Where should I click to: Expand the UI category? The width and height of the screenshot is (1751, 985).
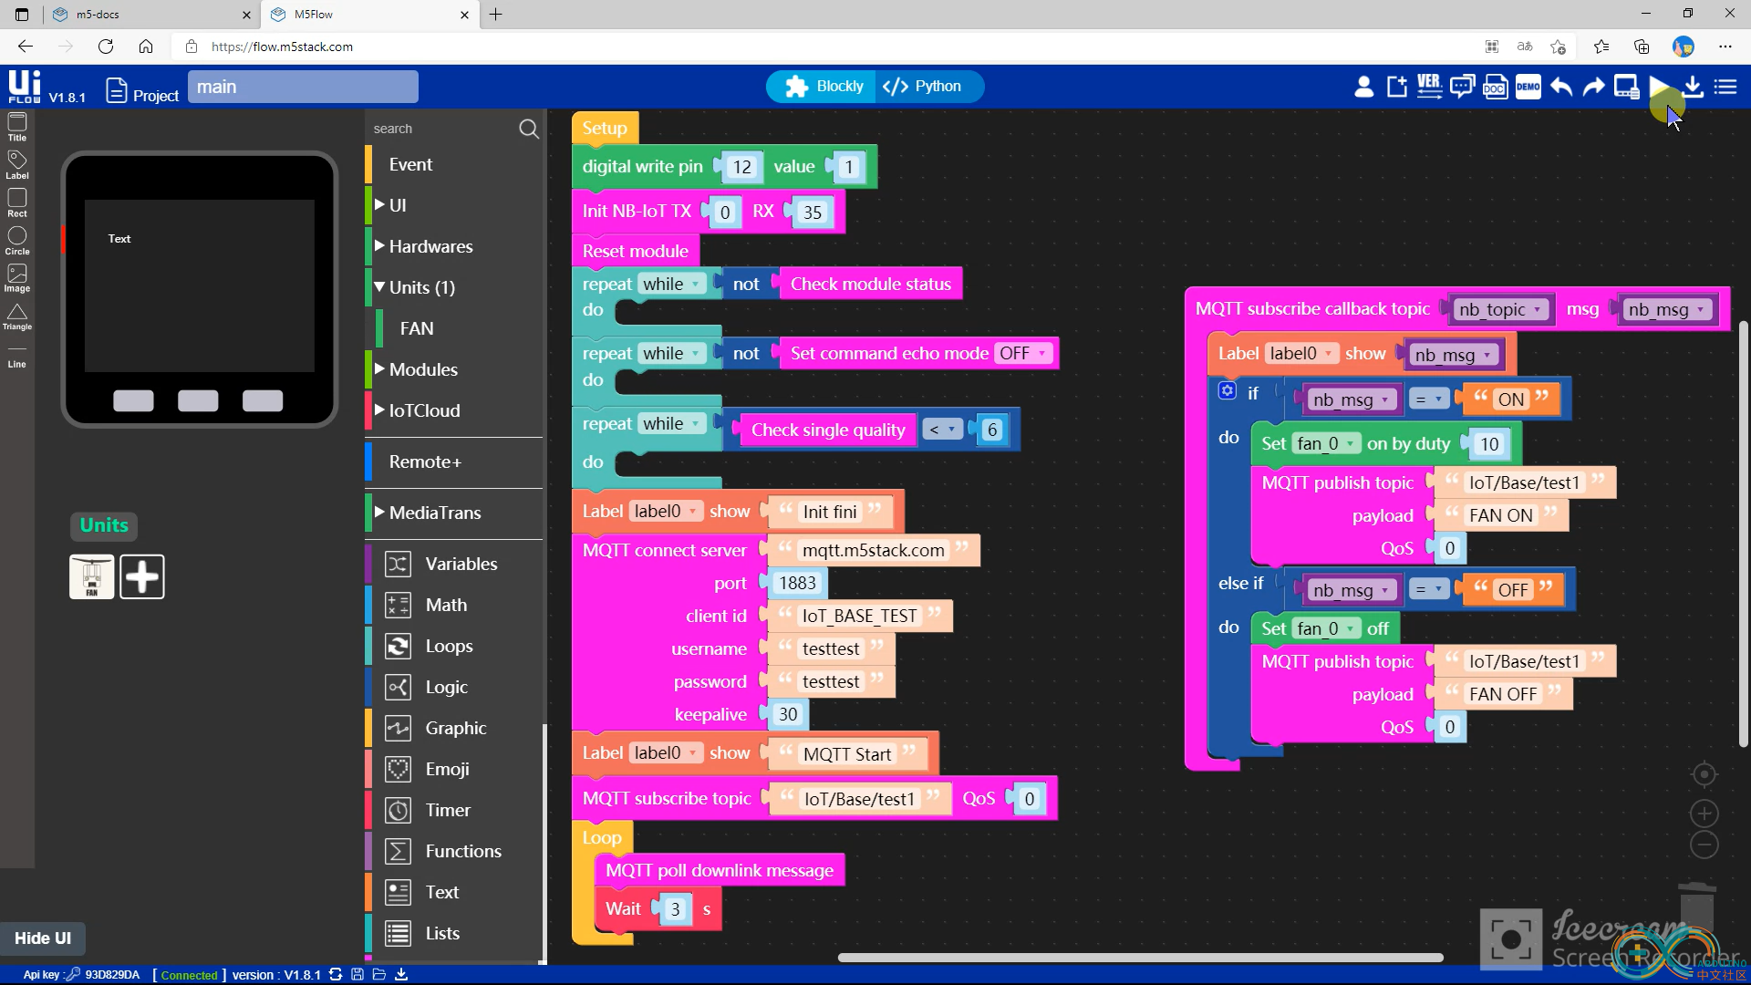click(x=398, y=205)
